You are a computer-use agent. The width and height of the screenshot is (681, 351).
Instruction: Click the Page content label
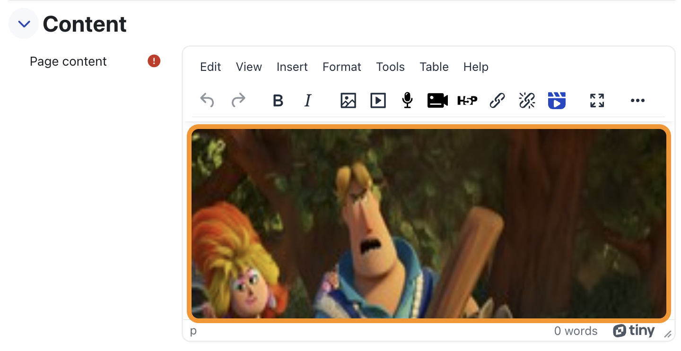(x=68, y=61)
